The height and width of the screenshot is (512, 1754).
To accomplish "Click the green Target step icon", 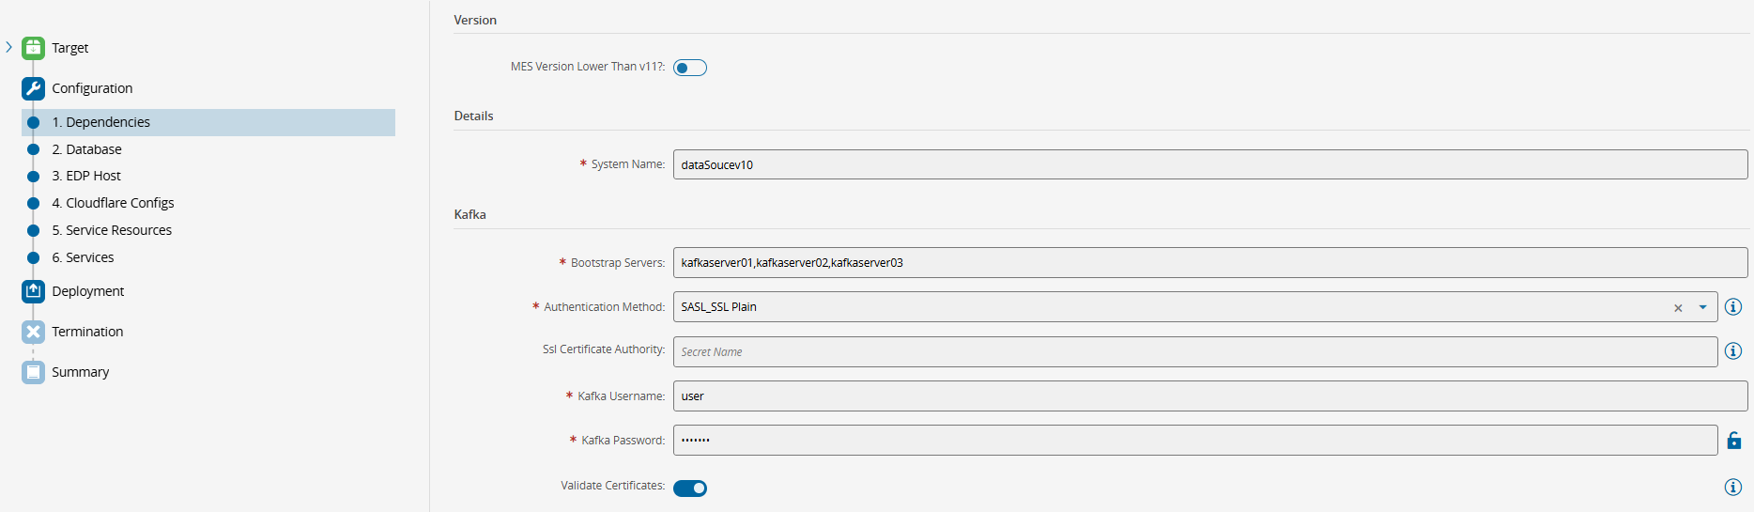I will 33,48.
